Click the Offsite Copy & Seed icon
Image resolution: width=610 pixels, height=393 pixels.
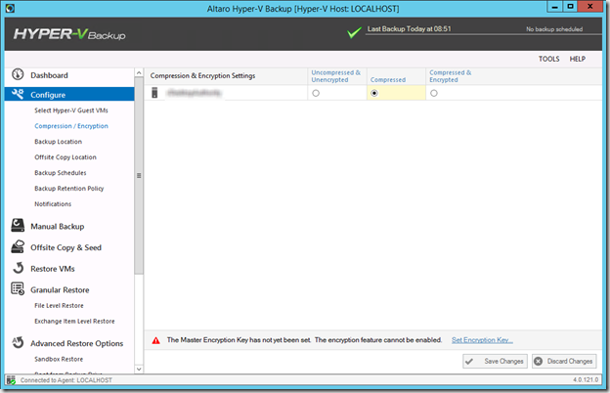[x=18, y=246]
